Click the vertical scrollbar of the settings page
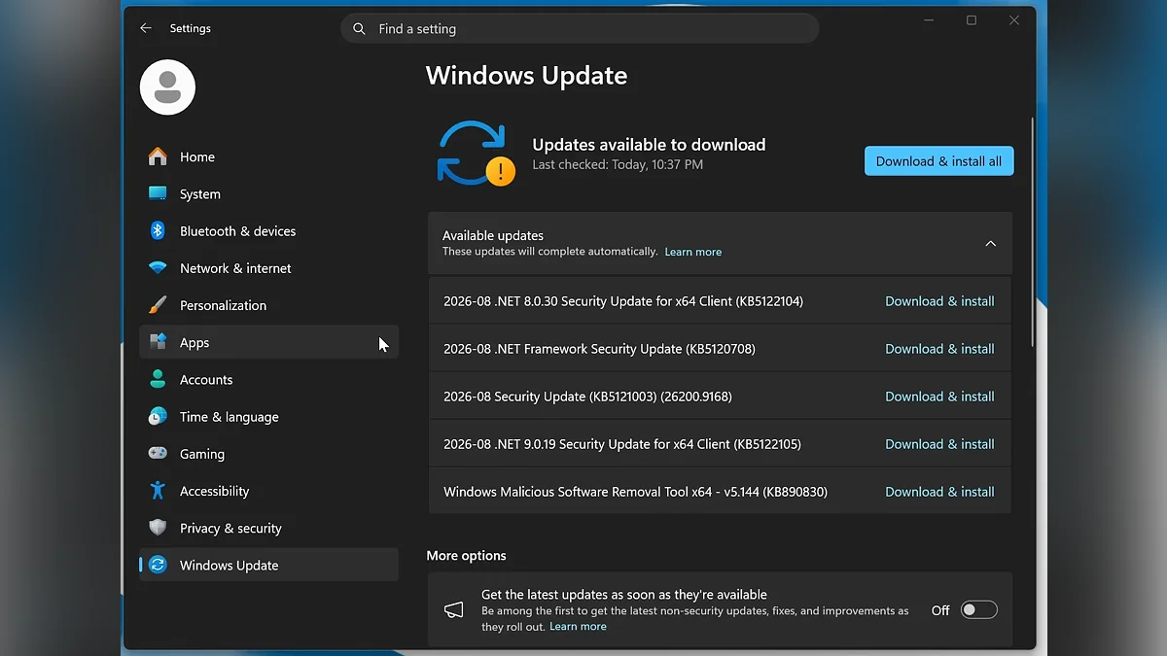 pos(1032,233)
